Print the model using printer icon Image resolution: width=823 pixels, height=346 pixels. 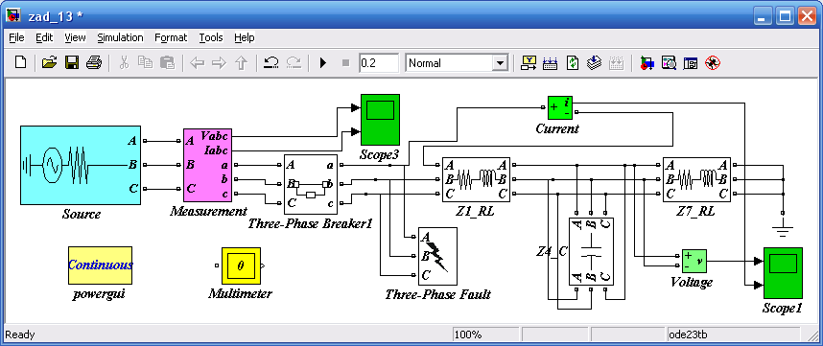click(x=94, y=63)
